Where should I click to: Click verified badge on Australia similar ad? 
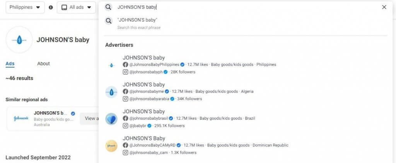73,114
